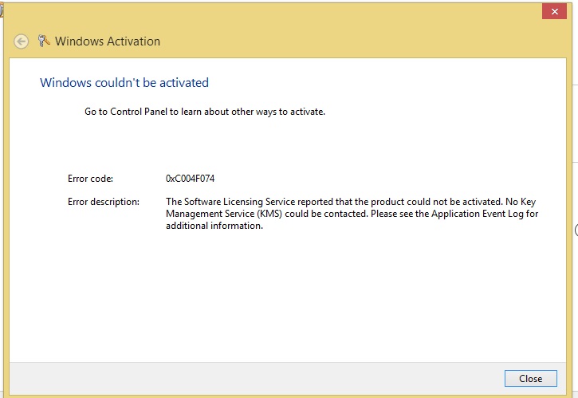Click the error code value 0xC004F074
This screenshot has width=578, height=398.
[190, 179]
